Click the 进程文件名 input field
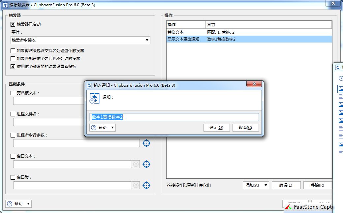 (49, 122)
